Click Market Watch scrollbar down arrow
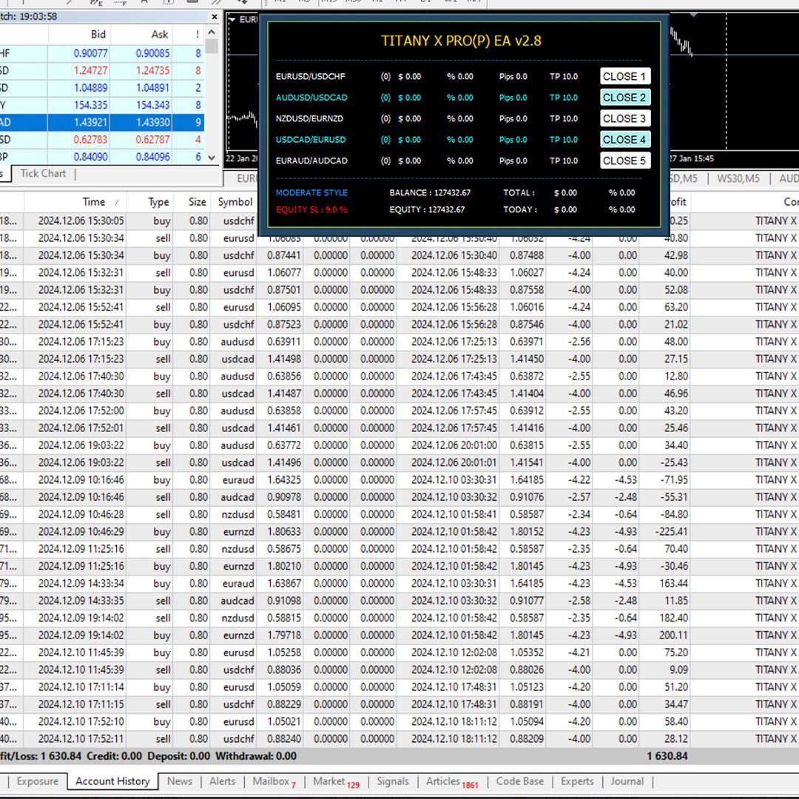This screenshot has height=799, width=799. [x=212, y=157]
